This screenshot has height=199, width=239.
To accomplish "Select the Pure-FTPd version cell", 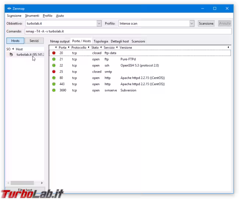I will click(x=128, y=59).
